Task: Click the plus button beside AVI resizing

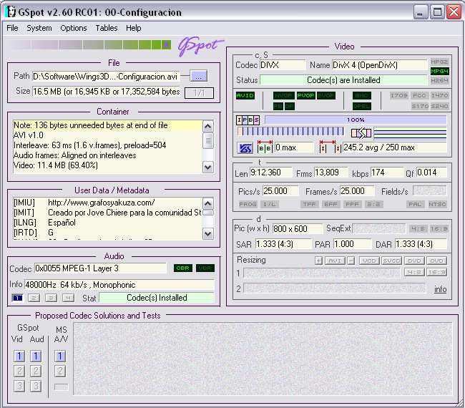Action: click(318, 261)
